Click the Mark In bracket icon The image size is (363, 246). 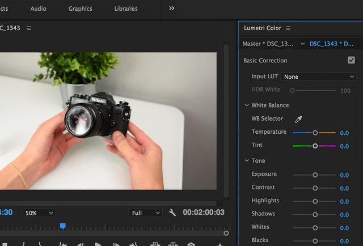click(x=24, y=244)
